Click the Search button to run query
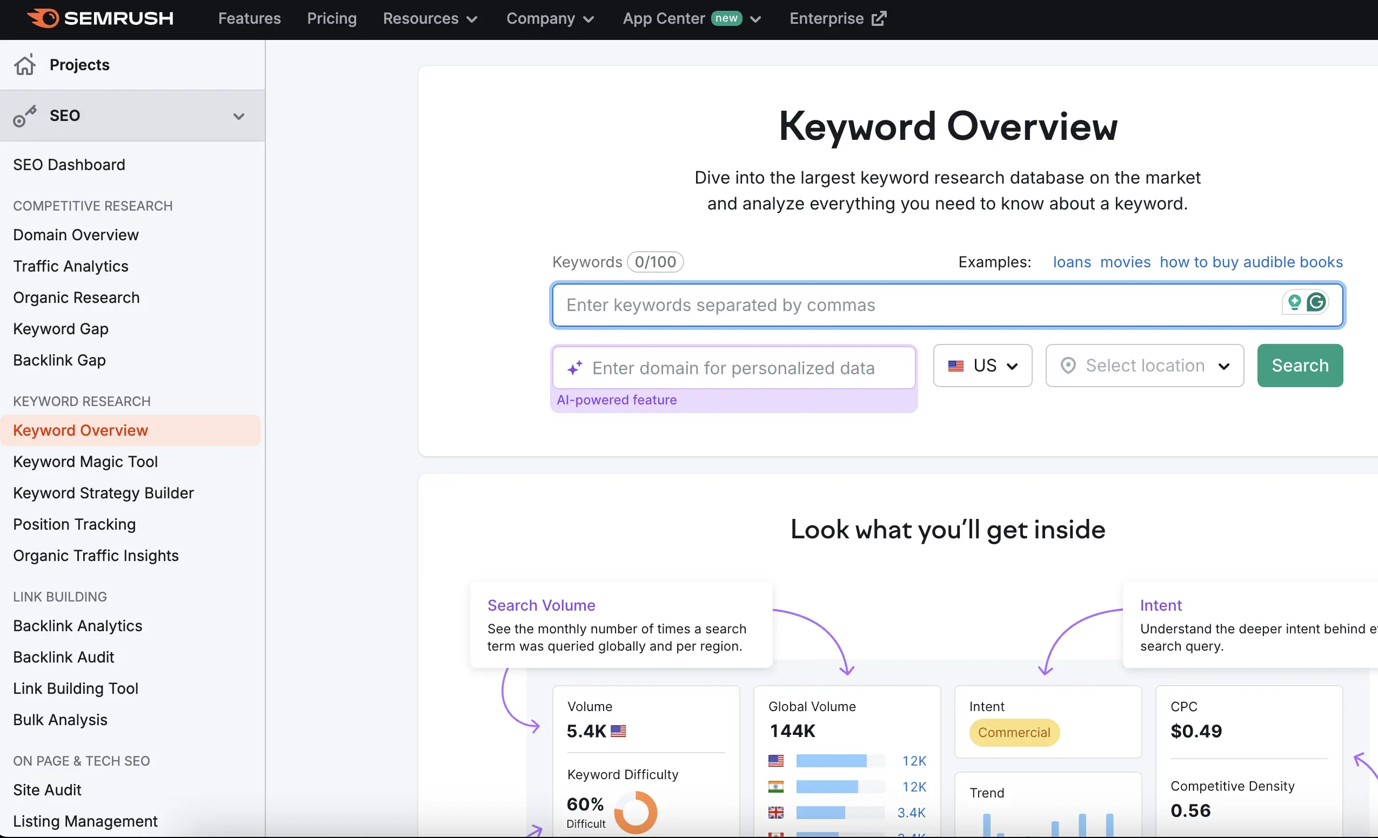This screenshot has height=838, width=1378. pos(1300,365)
